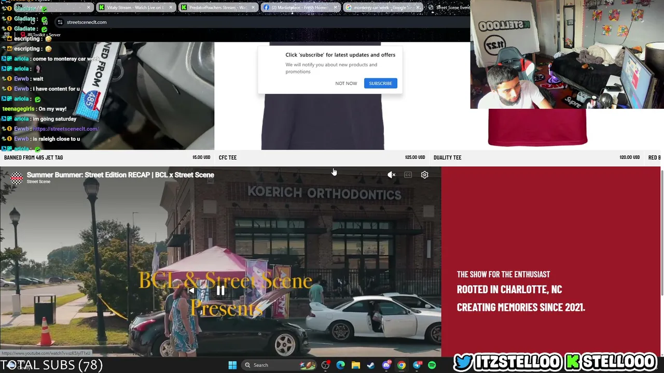Open File Explorer from the taskbar

click(356, 365)
